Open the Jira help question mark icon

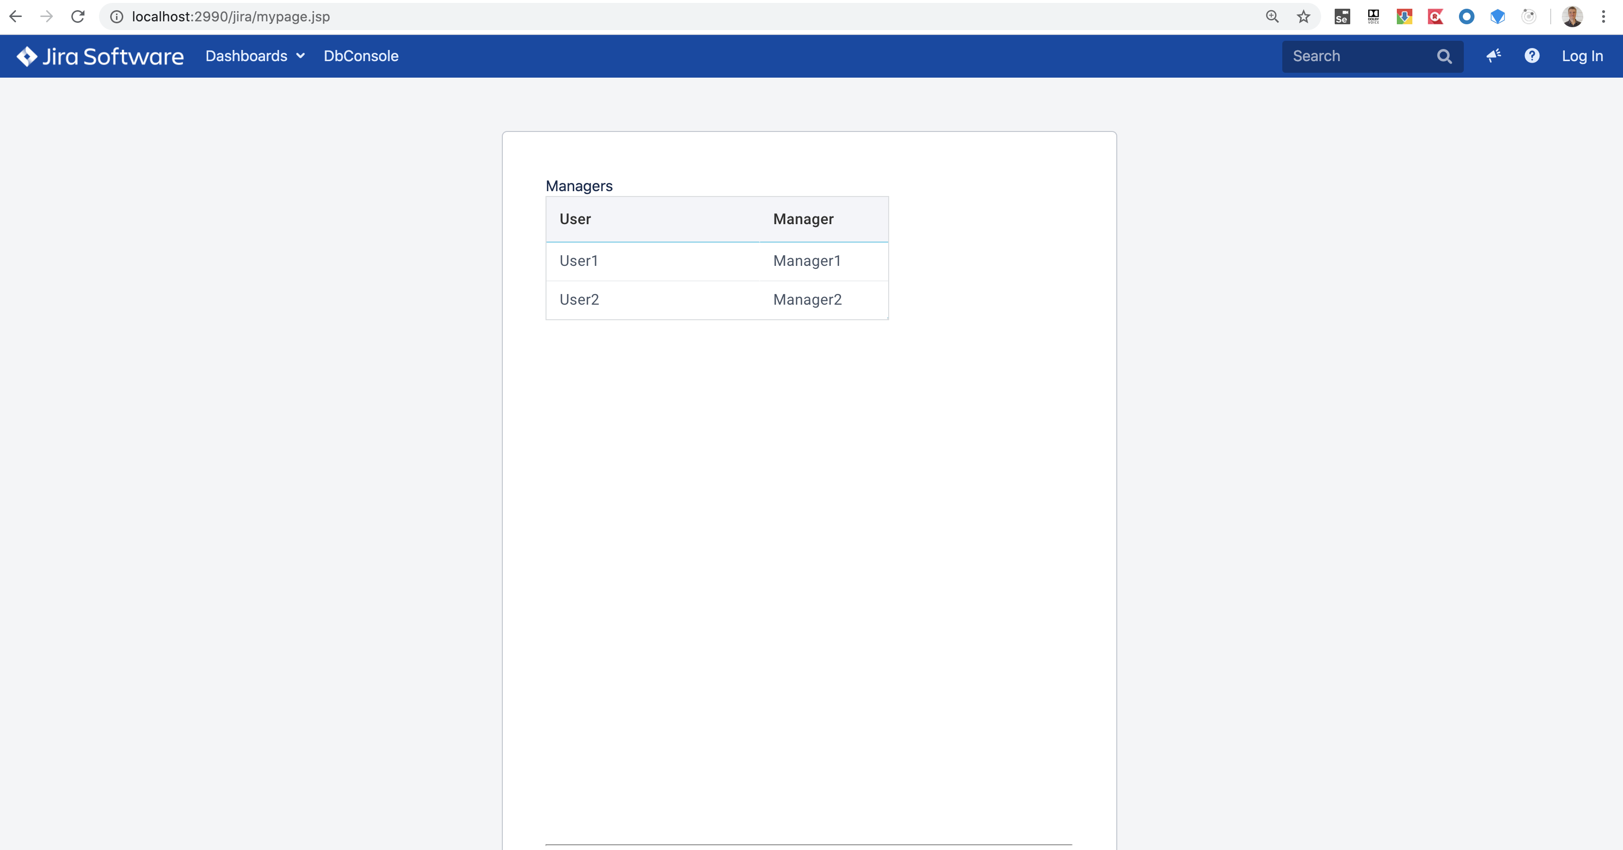click(x=1532, y=56)
